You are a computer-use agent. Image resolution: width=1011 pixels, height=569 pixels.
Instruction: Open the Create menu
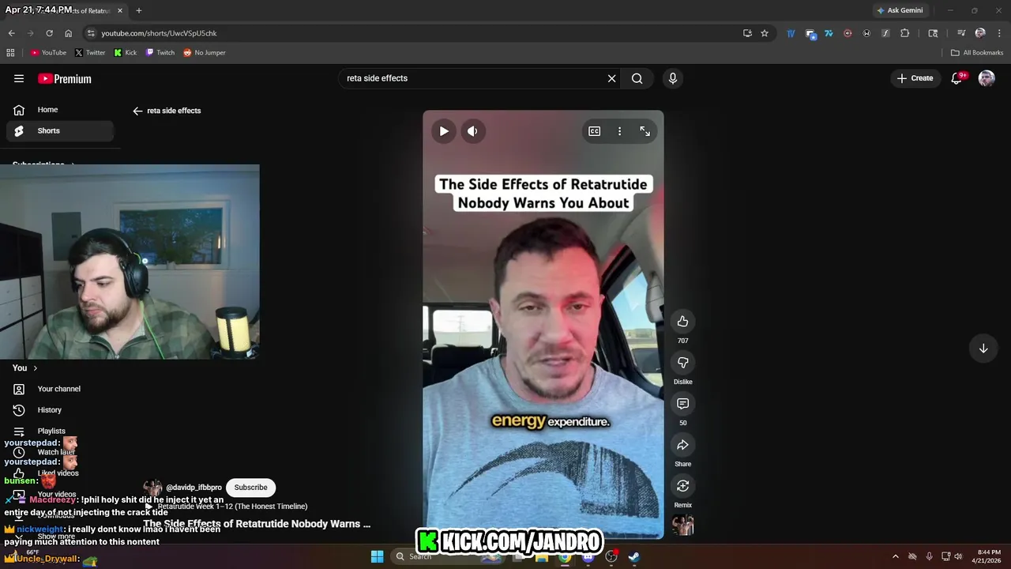(x=915, y=78)
